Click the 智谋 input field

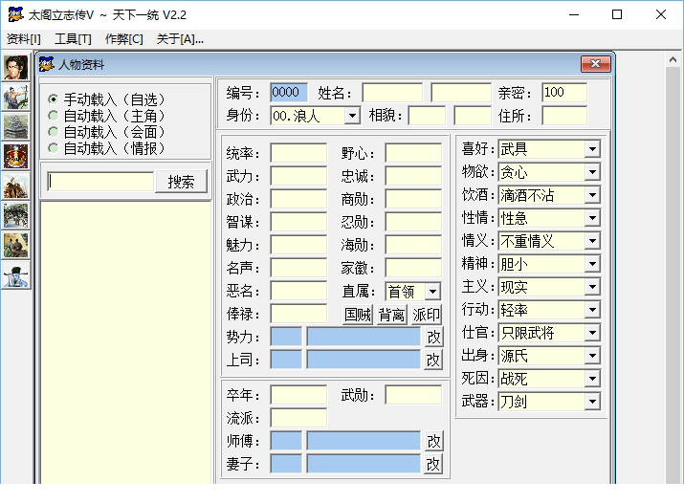[x=298, y=222]
